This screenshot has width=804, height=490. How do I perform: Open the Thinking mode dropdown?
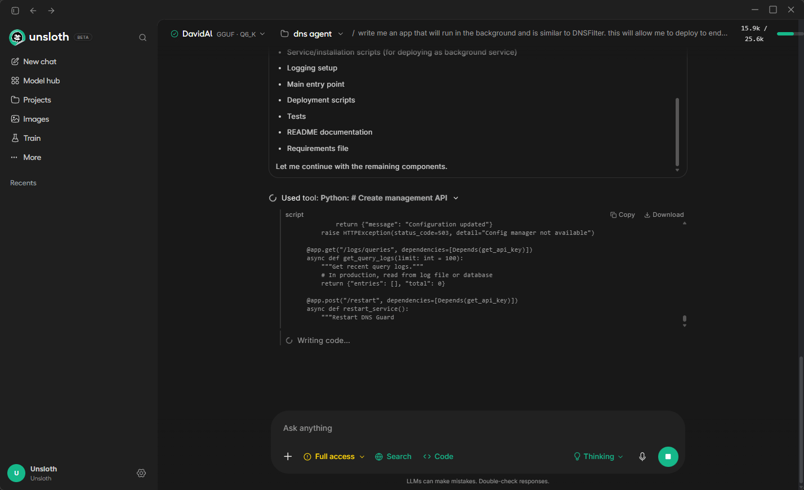pyautogui.click(x=598, y=456)
